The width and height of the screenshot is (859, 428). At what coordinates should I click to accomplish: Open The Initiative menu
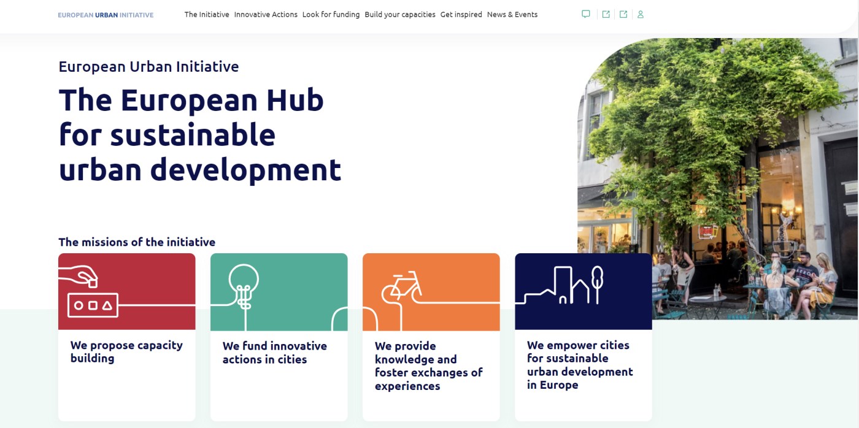207,15
